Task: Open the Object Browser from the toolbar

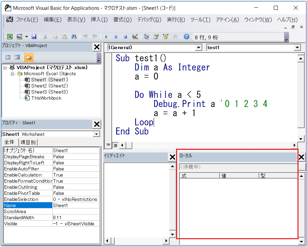Action: [x=166, y=37]
